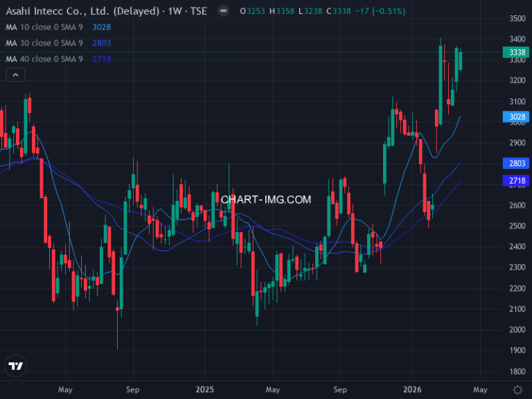Click the 3500 price scale label
Image resolution: width=532 pixels, height=399 pixels.
517,18
